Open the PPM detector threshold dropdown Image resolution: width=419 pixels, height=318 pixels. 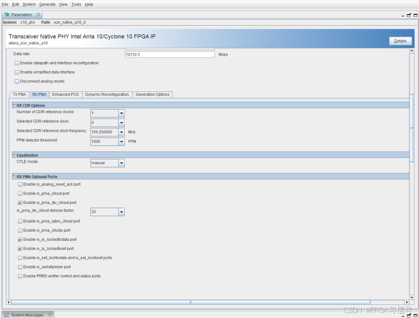pyautogui.click(x=121, y=141)
